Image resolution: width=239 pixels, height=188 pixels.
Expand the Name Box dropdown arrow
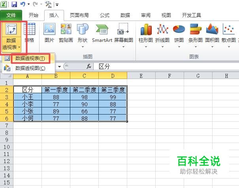[x=59, y=67]
